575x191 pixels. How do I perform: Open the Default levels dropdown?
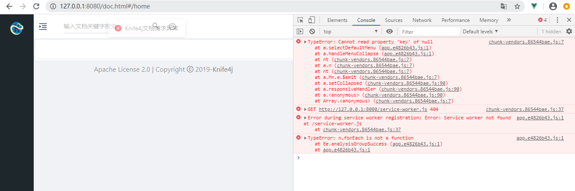pos(480,31)
